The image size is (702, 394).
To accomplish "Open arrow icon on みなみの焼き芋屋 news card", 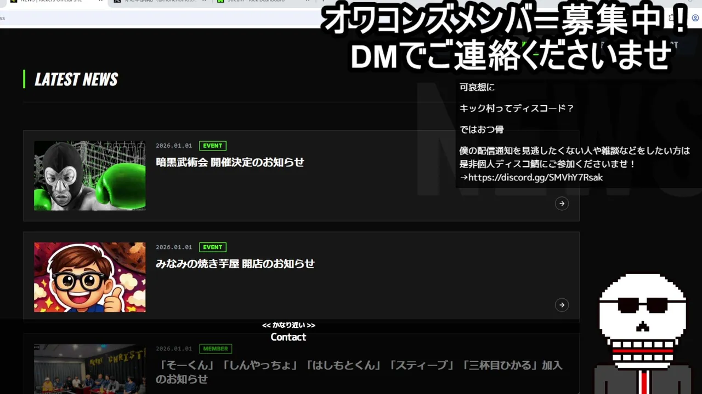I will tap(562, 305).
